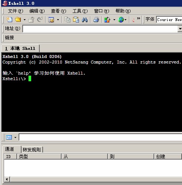Screen dimensions: 182x185
Task: Click the ID column header
Action: [x=10, y=157]
